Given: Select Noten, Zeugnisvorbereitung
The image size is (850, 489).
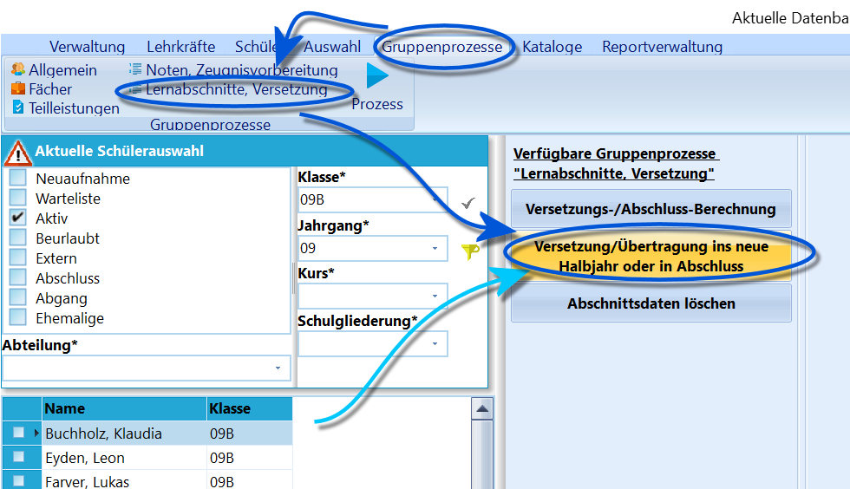Looking at the screenshot, I should click(242, 70).
